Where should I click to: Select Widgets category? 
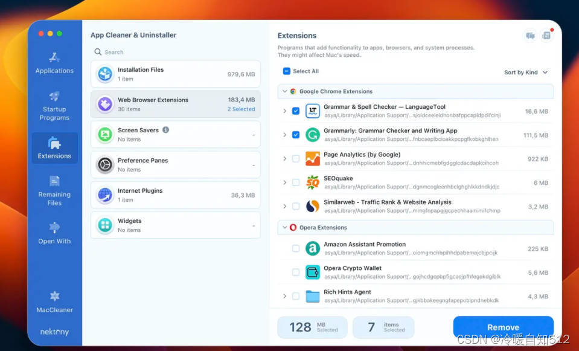176,225
